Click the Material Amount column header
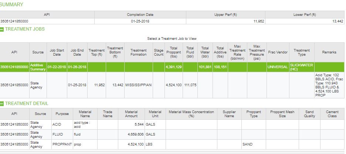 pos(131,114)
